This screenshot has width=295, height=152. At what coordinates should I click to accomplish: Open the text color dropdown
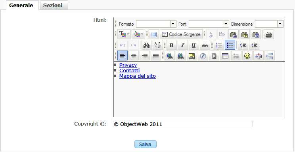[x=124, y=34]
